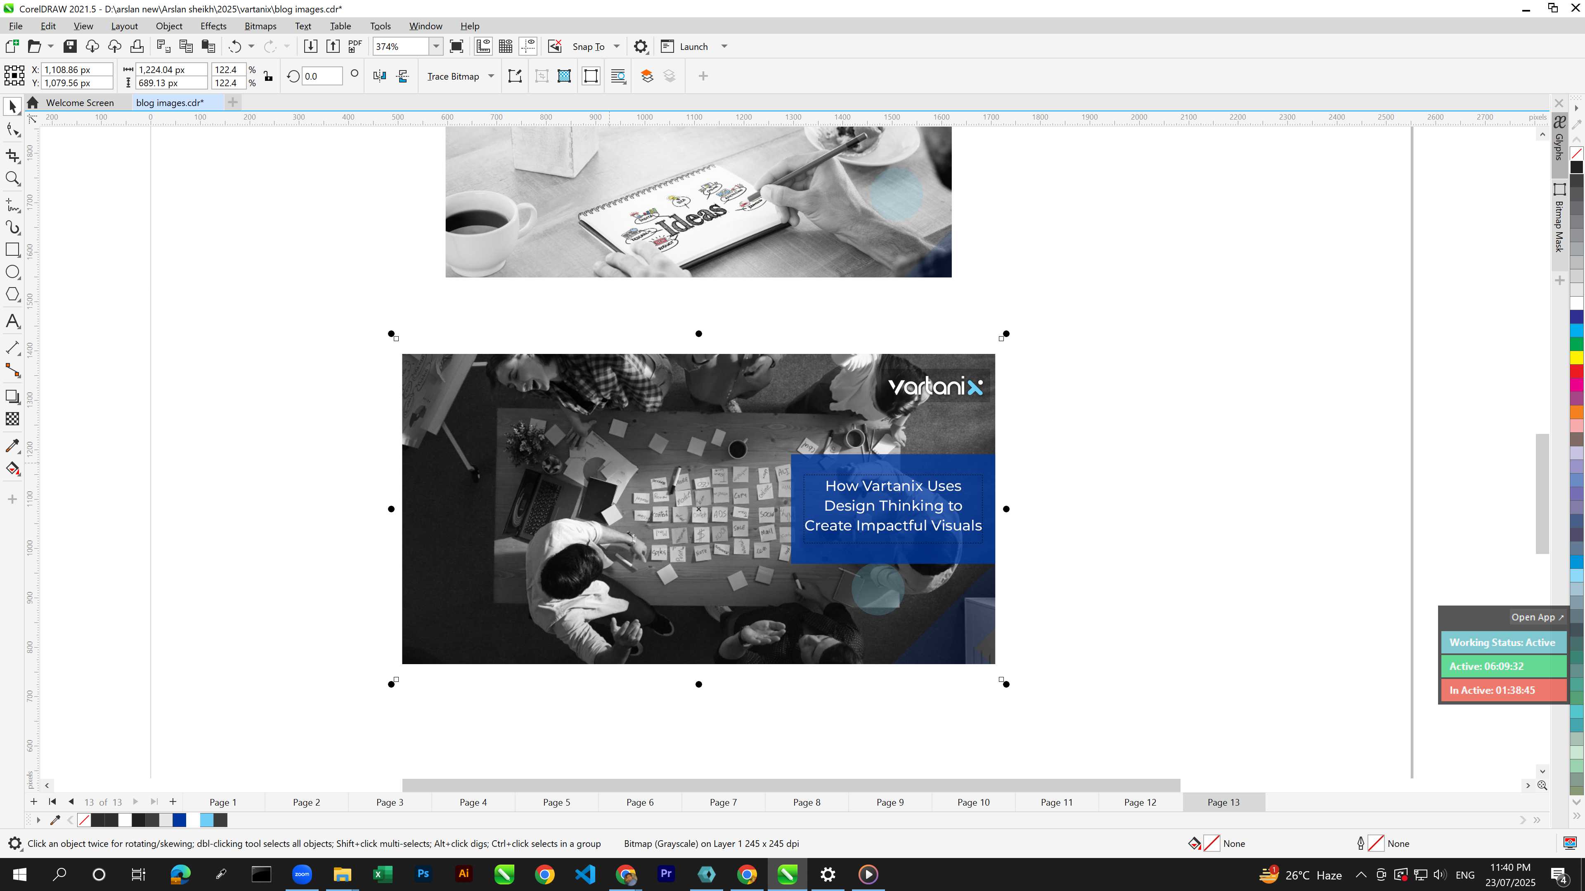Image resolution: width=1585 pixels, height=891 pixels.
Task: Open the File menu
Action: [15, 26]
